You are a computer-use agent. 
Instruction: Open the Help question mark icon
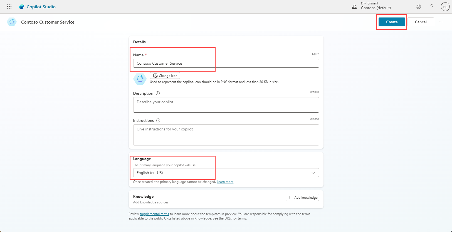(x=432, y=7)
